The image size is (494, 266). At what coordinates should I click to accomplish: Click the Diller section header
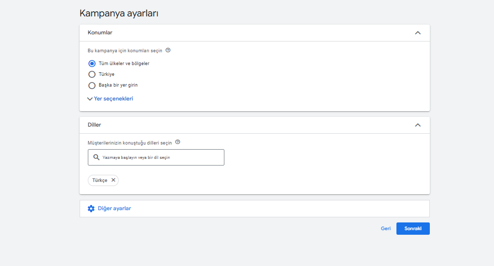255,125
